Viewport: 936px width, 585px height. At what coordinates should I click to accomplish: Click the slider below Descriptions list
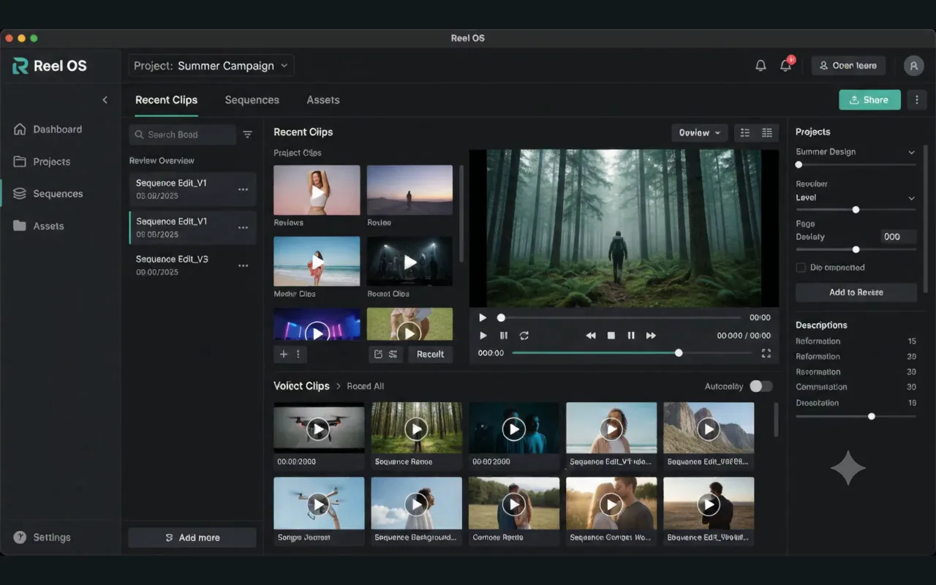point(856,416)
